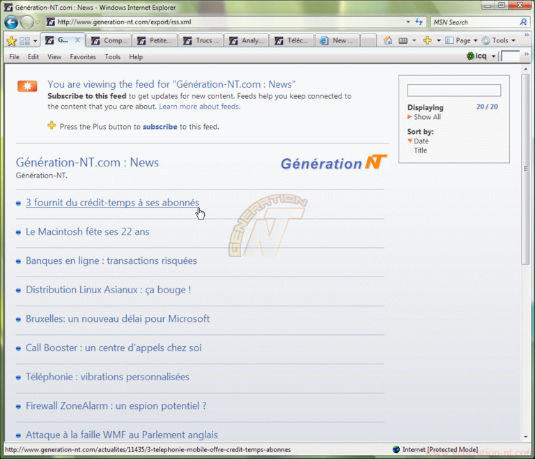Switch to the Téléc... tab
Image resolution: width=535 pixels, height=459 pixels.
click(x=293, y=40)
